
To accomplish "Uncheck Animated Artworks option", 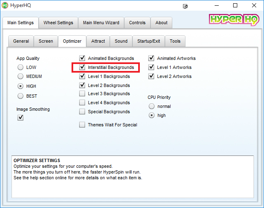I will pyautogui.click(x=151, y=58).
